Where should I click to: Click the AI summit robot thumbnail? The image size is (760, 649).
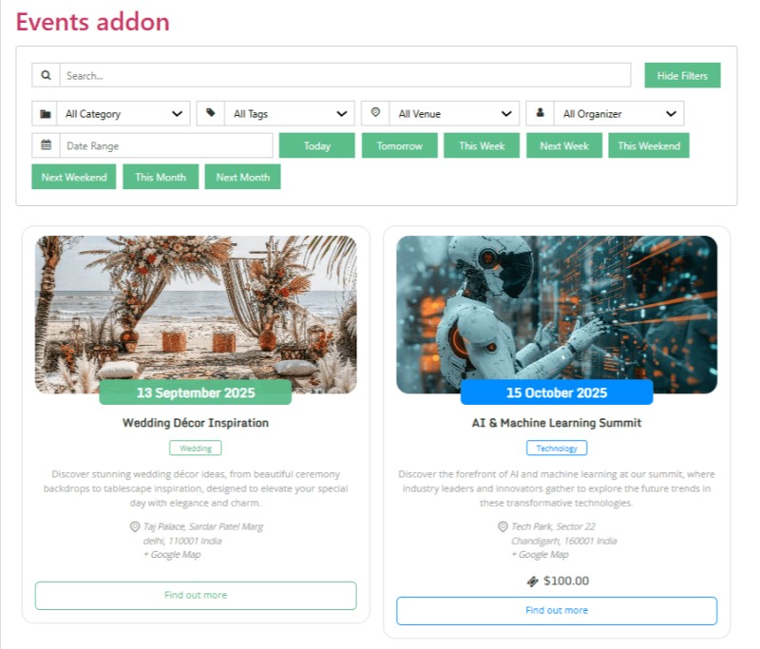557,315
